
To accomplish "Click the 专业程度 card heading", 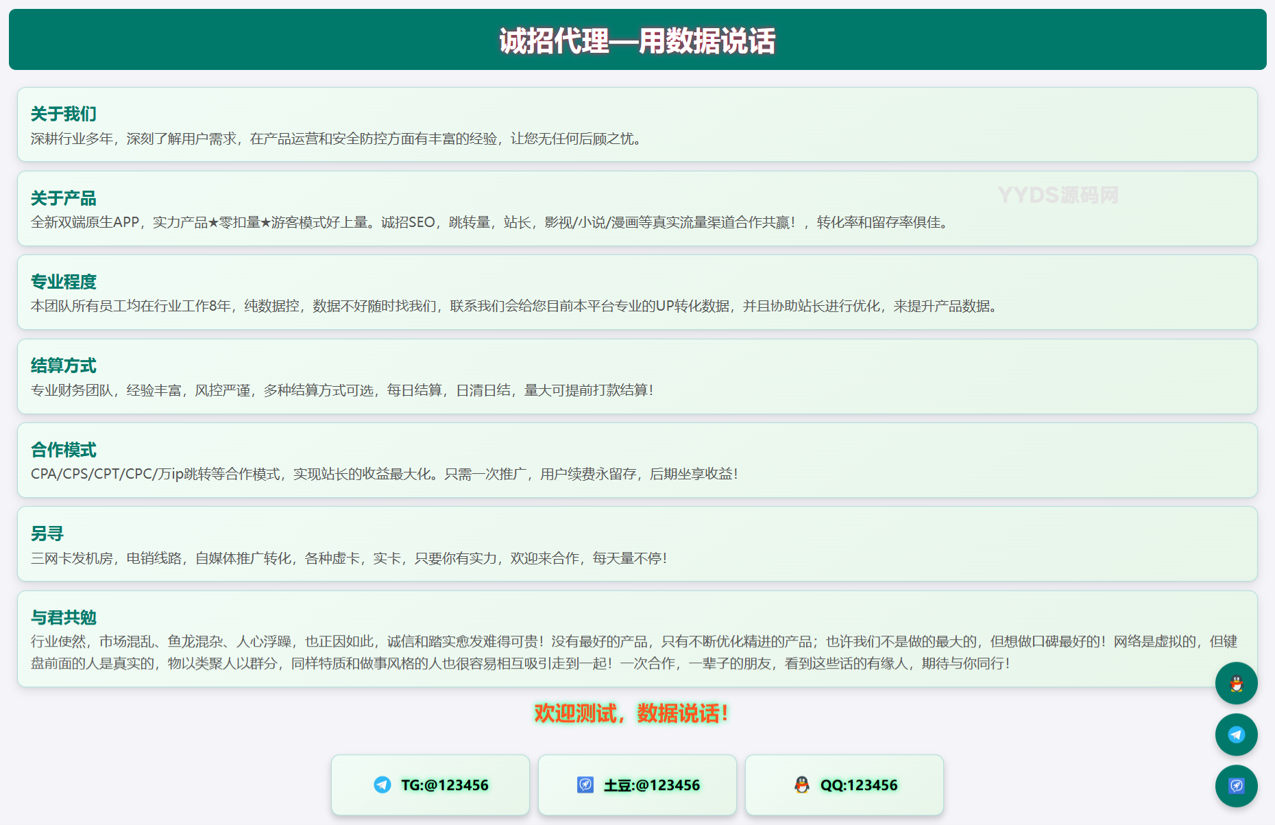I will [x=64, y=282].
